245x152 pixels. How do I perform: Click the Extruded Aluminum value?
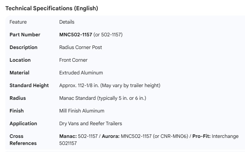[x=81, y=73]
